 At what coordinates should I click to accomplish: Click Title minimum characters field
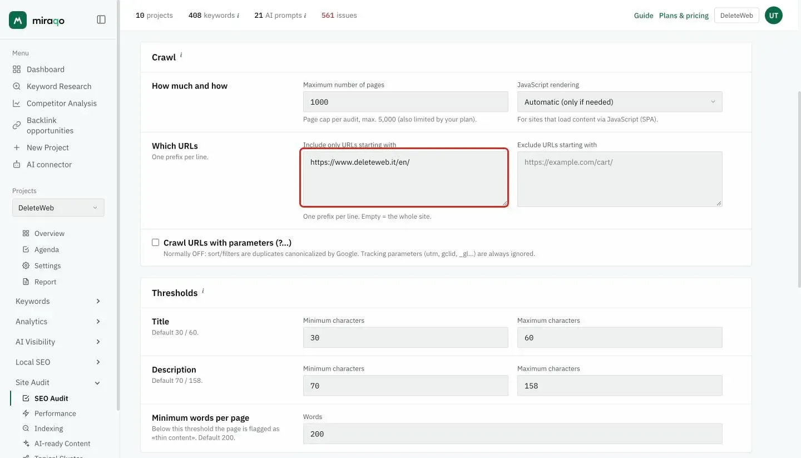point(406,338)
